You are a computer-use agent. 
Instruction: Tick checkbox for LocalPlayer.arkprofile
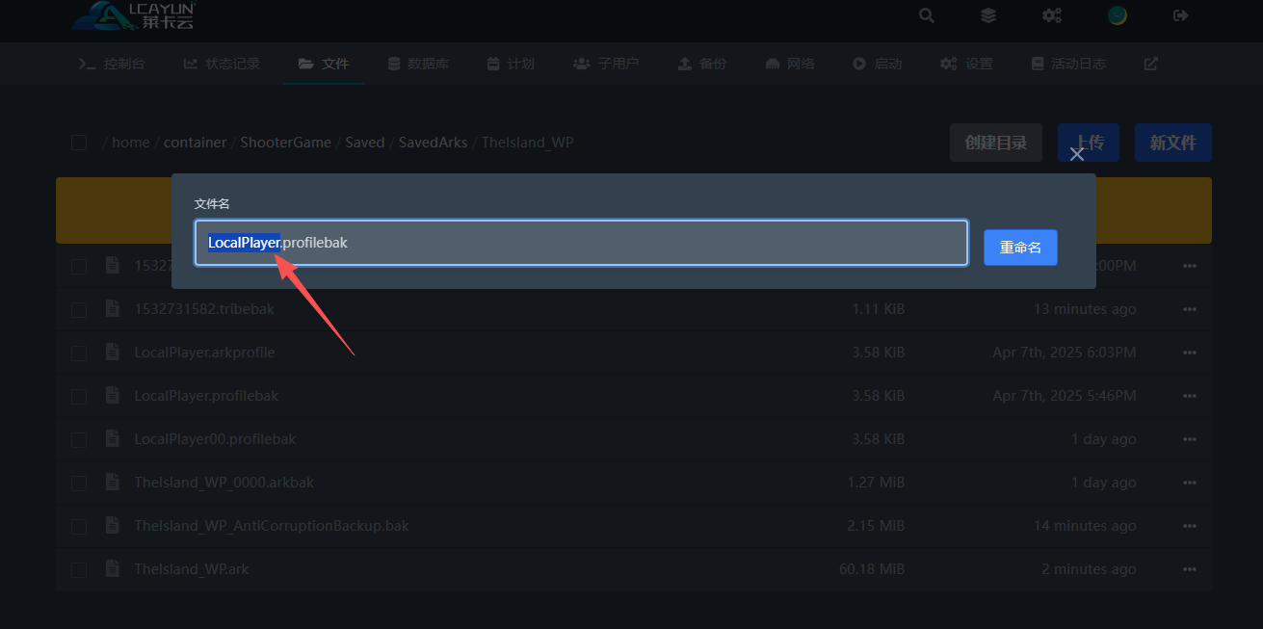pos(79,354)
